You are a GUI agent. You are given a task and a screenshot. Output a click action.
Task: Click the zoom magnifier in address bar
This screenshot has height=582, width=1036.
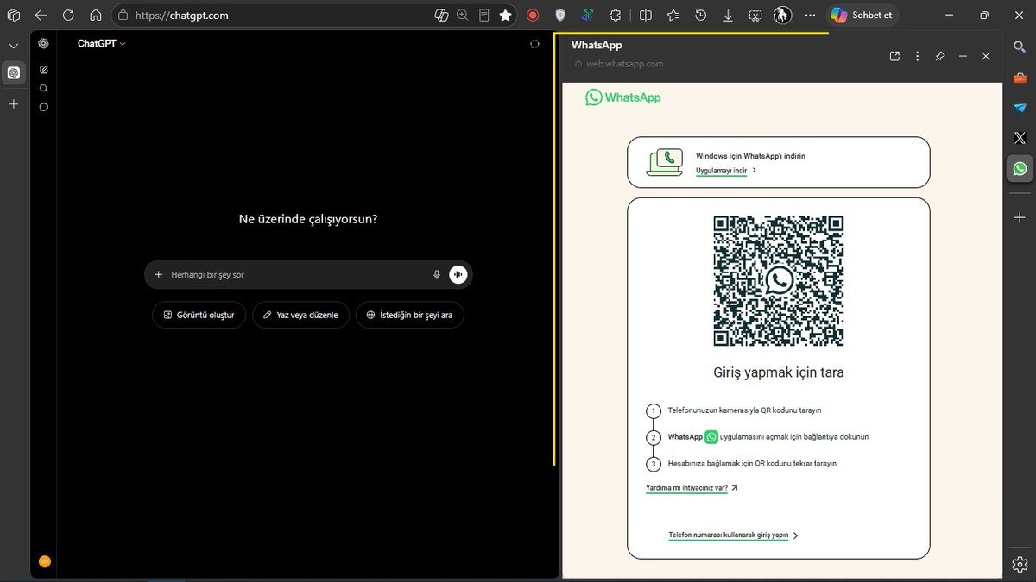point(463,15)
